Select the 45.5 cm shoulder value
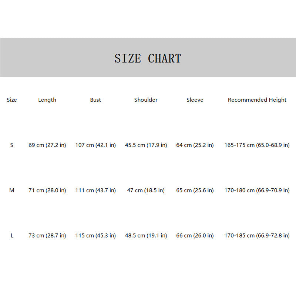 [x=146, y=145]
